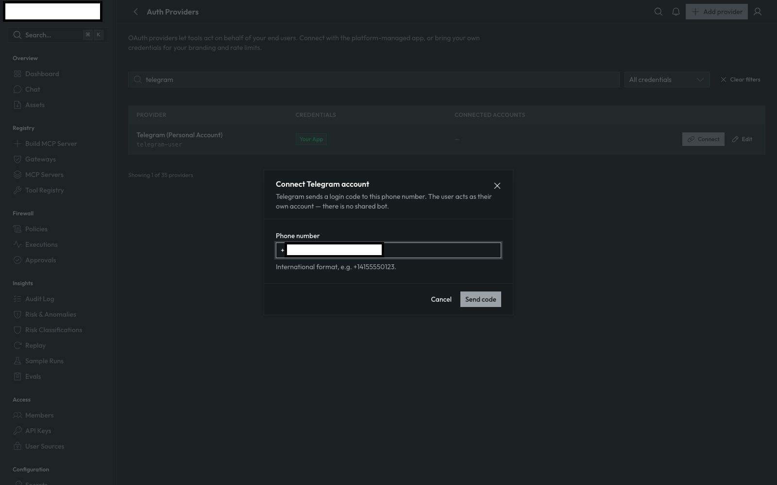Click the PROVIDER column header
Image resolution: width=777 pixels, height=485 pixels.
[x=151, y=115]
